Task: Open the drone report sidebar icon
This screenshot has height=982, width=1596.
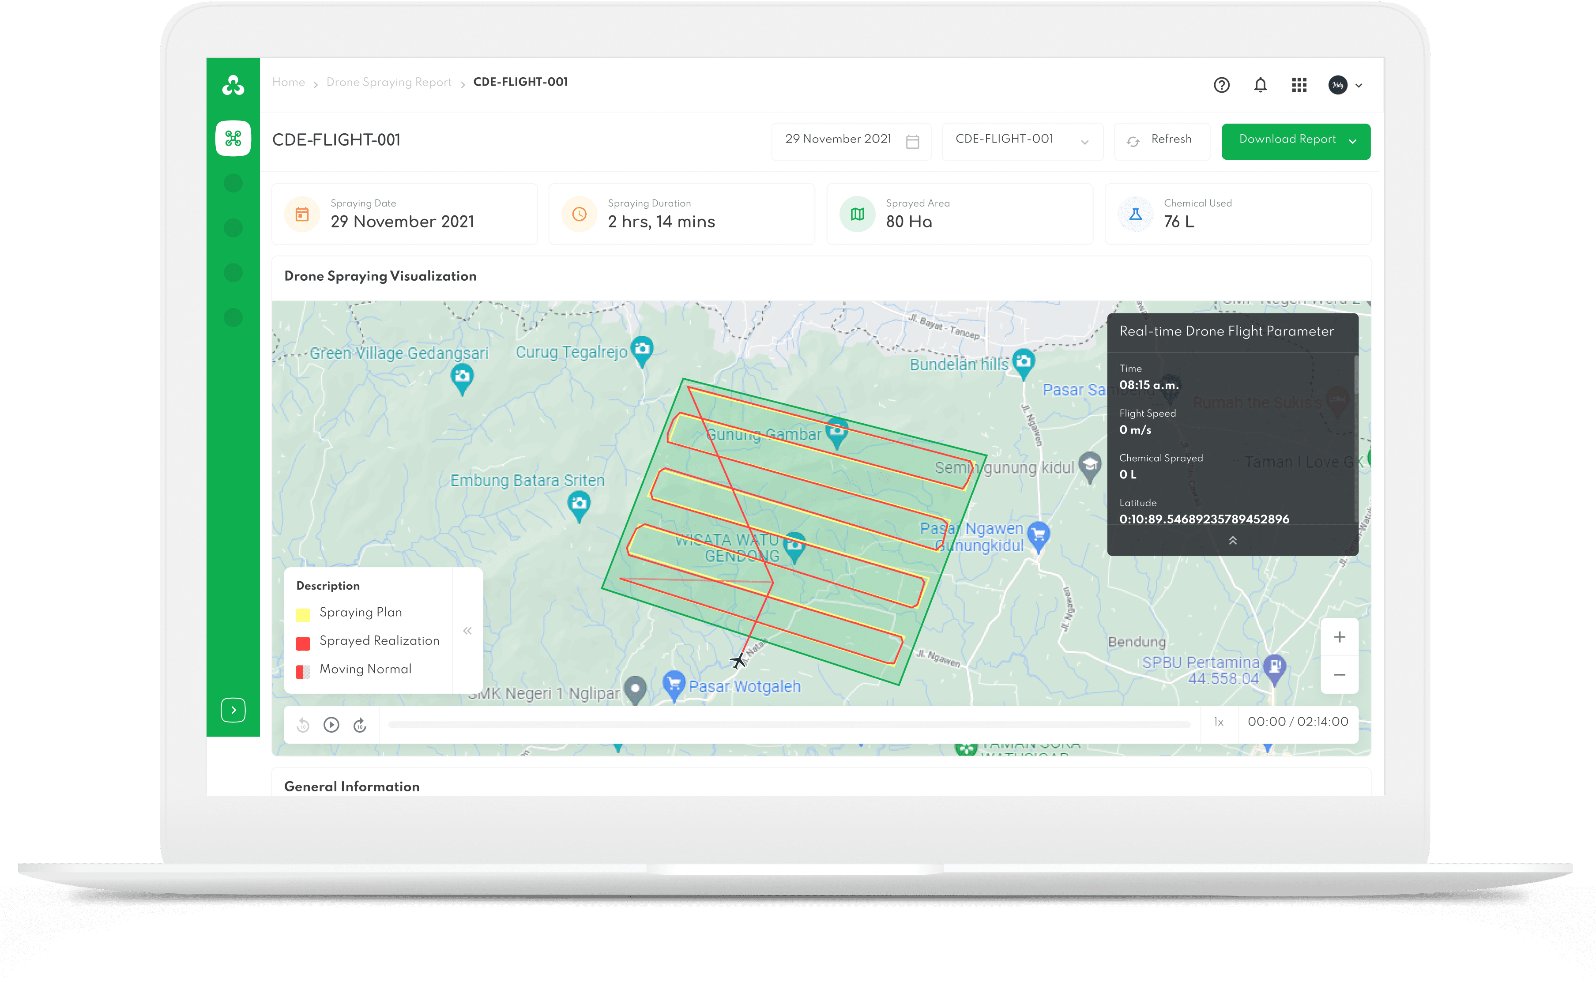Action: 233,138
